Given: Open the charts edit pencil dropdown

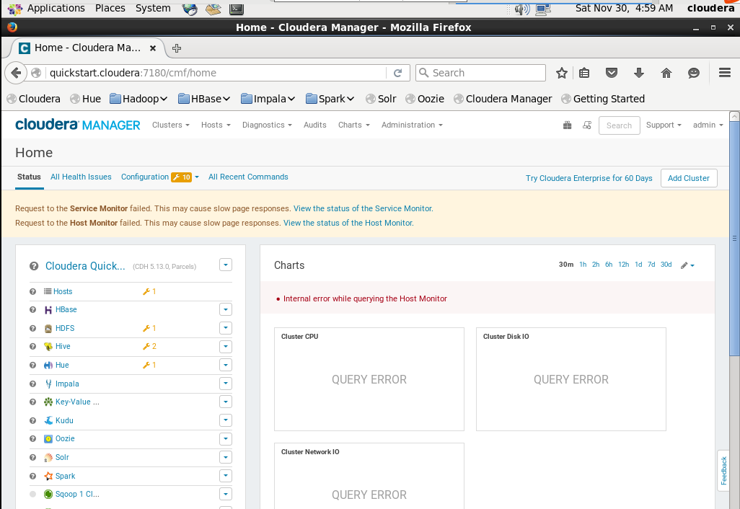Looking at the screenshot, I should pyautogui.click(x=687, y=265).
